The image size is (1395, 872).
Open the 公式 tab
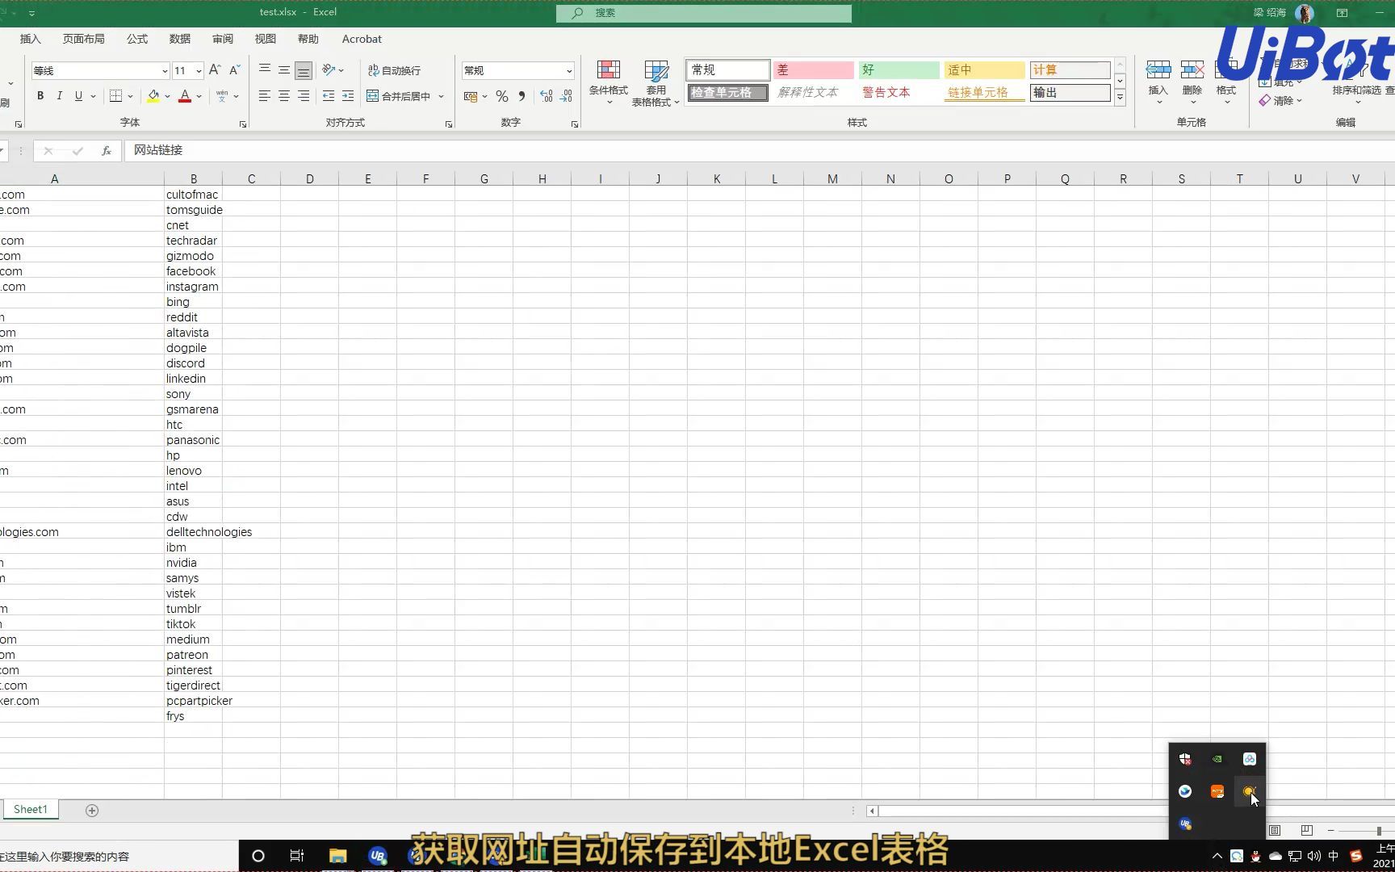click(137, 39)
